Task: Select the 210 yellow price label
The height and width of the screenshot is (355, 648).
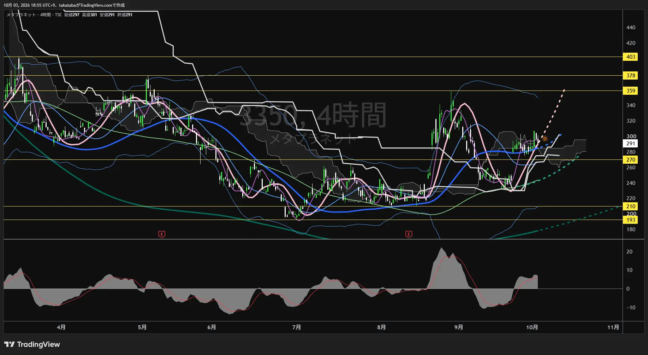Action: [631, 206]
